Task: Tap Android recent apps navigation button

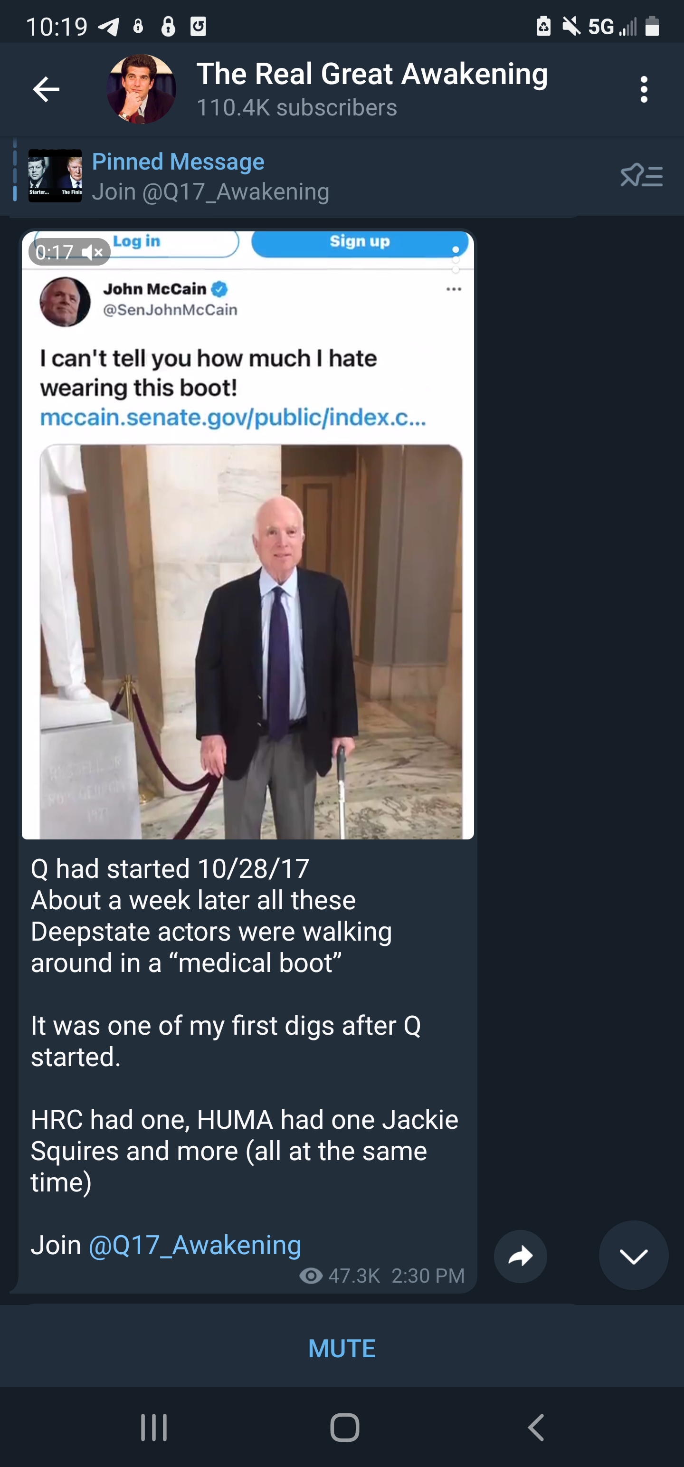Action: (x=154, y=1427)
